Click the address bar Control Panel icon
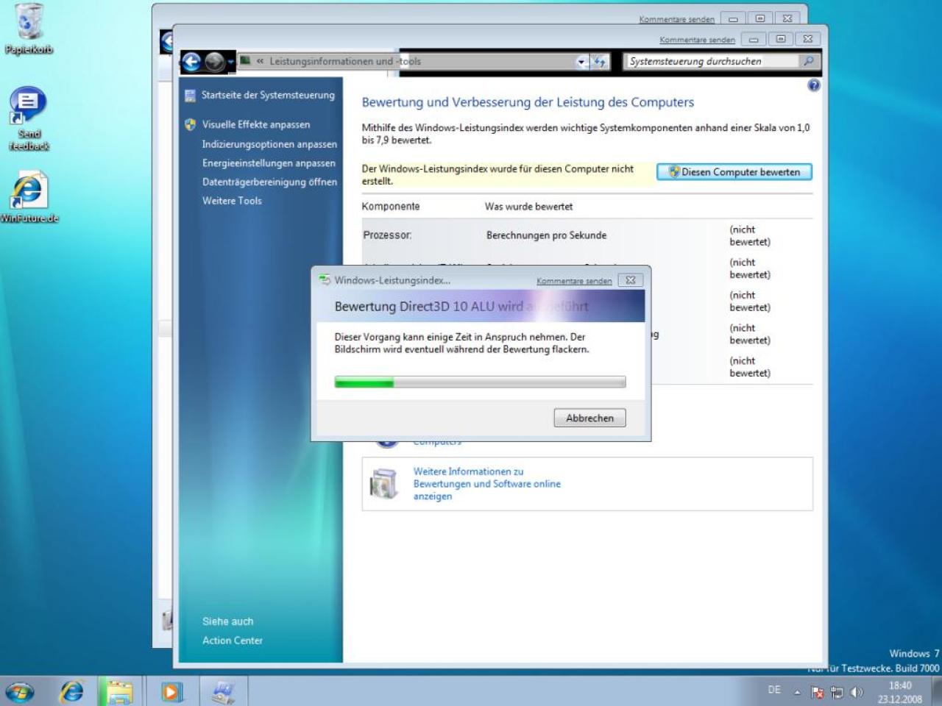This screenshot has height=706, width=942. 246,61
